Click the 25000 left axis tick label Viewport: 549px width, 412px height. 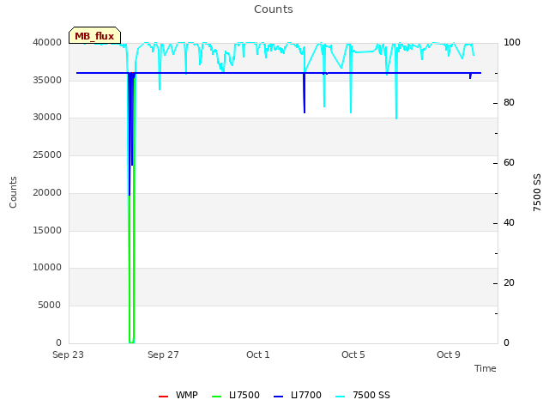click(x=47, y=154)
